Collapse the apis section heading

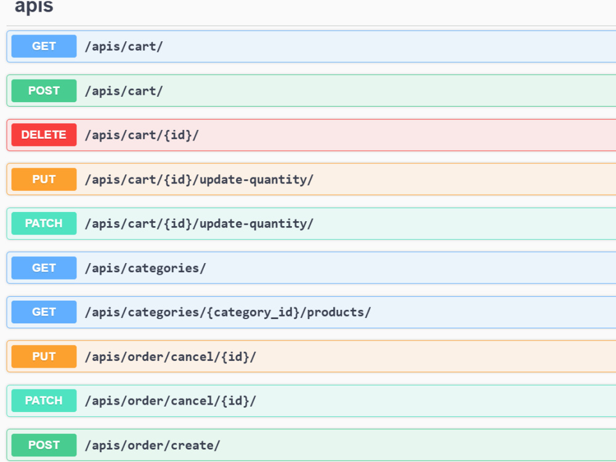point(34,6)
